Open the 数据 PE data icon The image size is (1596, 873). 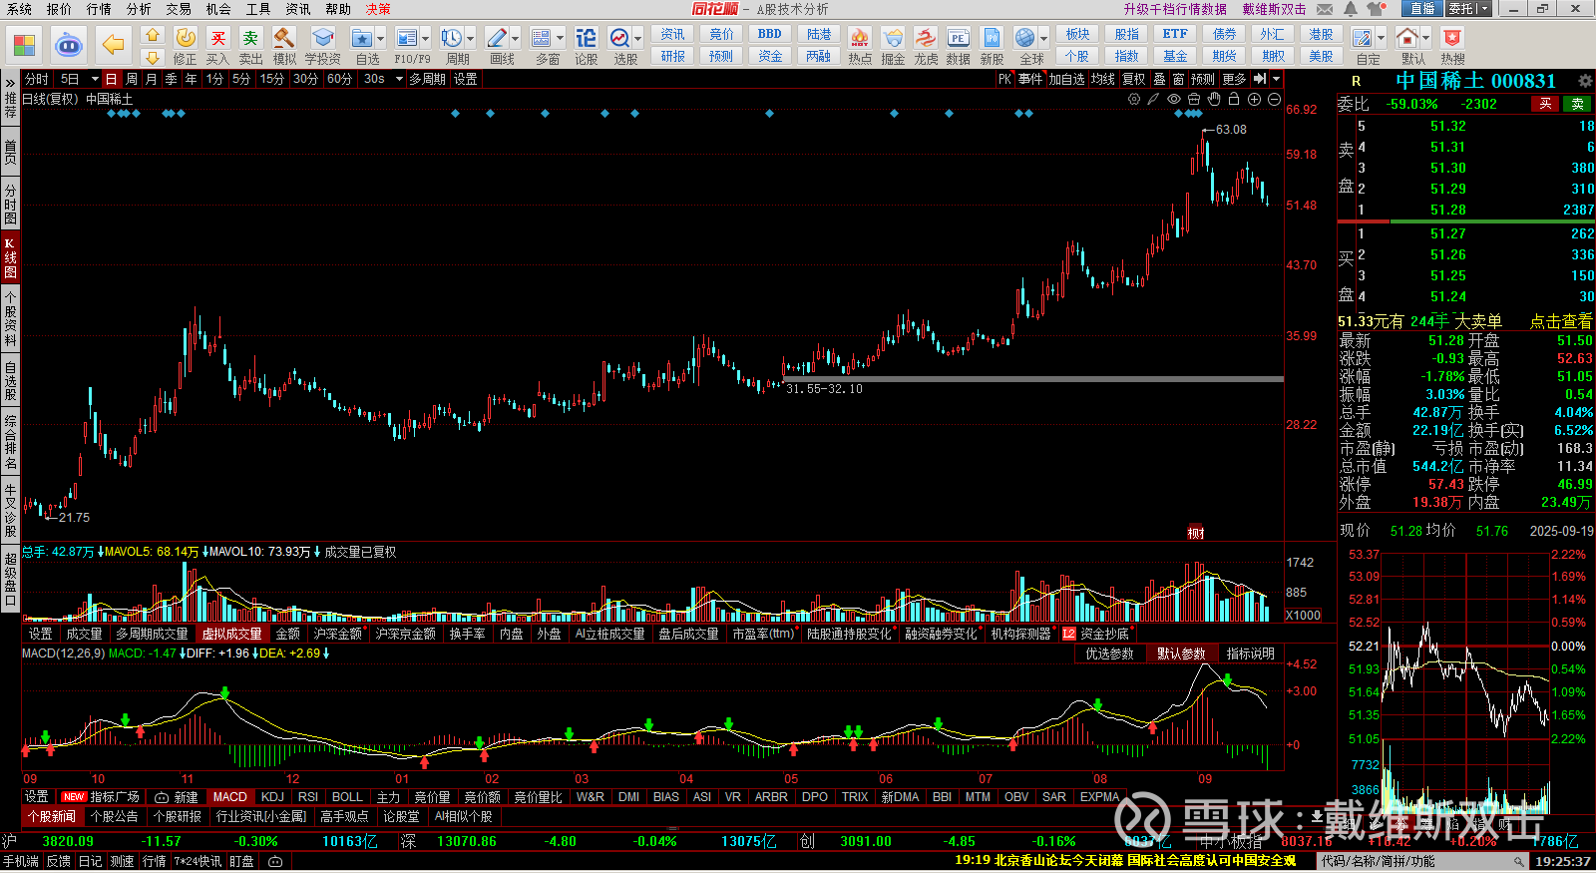click(x=958, y=38)
